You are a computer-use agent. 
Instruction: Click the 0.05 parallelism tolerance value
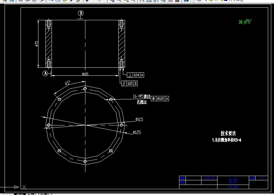130,83
